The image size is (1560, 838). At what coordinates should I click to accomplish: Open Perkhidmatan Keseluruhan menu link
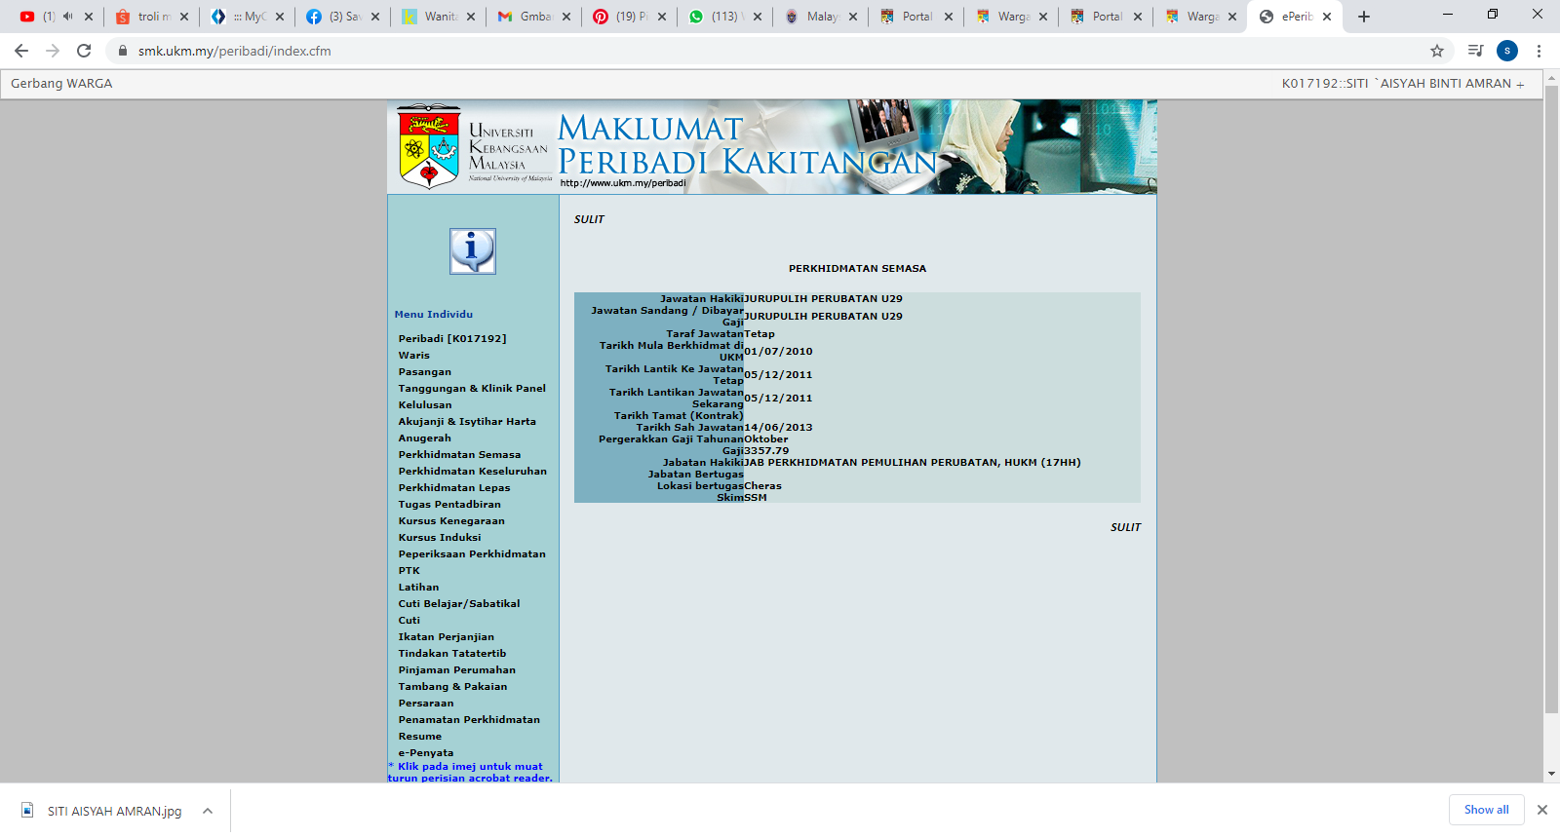tap(472, 472)
